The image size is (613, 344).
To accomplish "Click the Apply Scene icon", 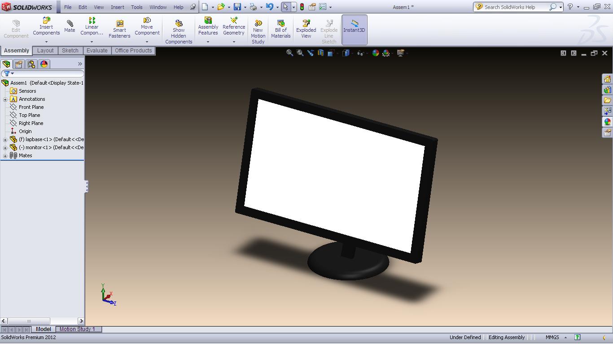I will click(x=386, y=53).
